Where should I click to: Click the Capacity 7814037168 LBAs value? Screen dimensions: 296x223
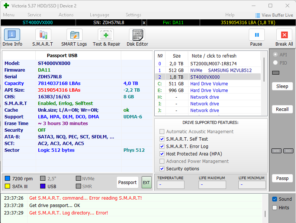pyautogui.click(x=59, y=83)
